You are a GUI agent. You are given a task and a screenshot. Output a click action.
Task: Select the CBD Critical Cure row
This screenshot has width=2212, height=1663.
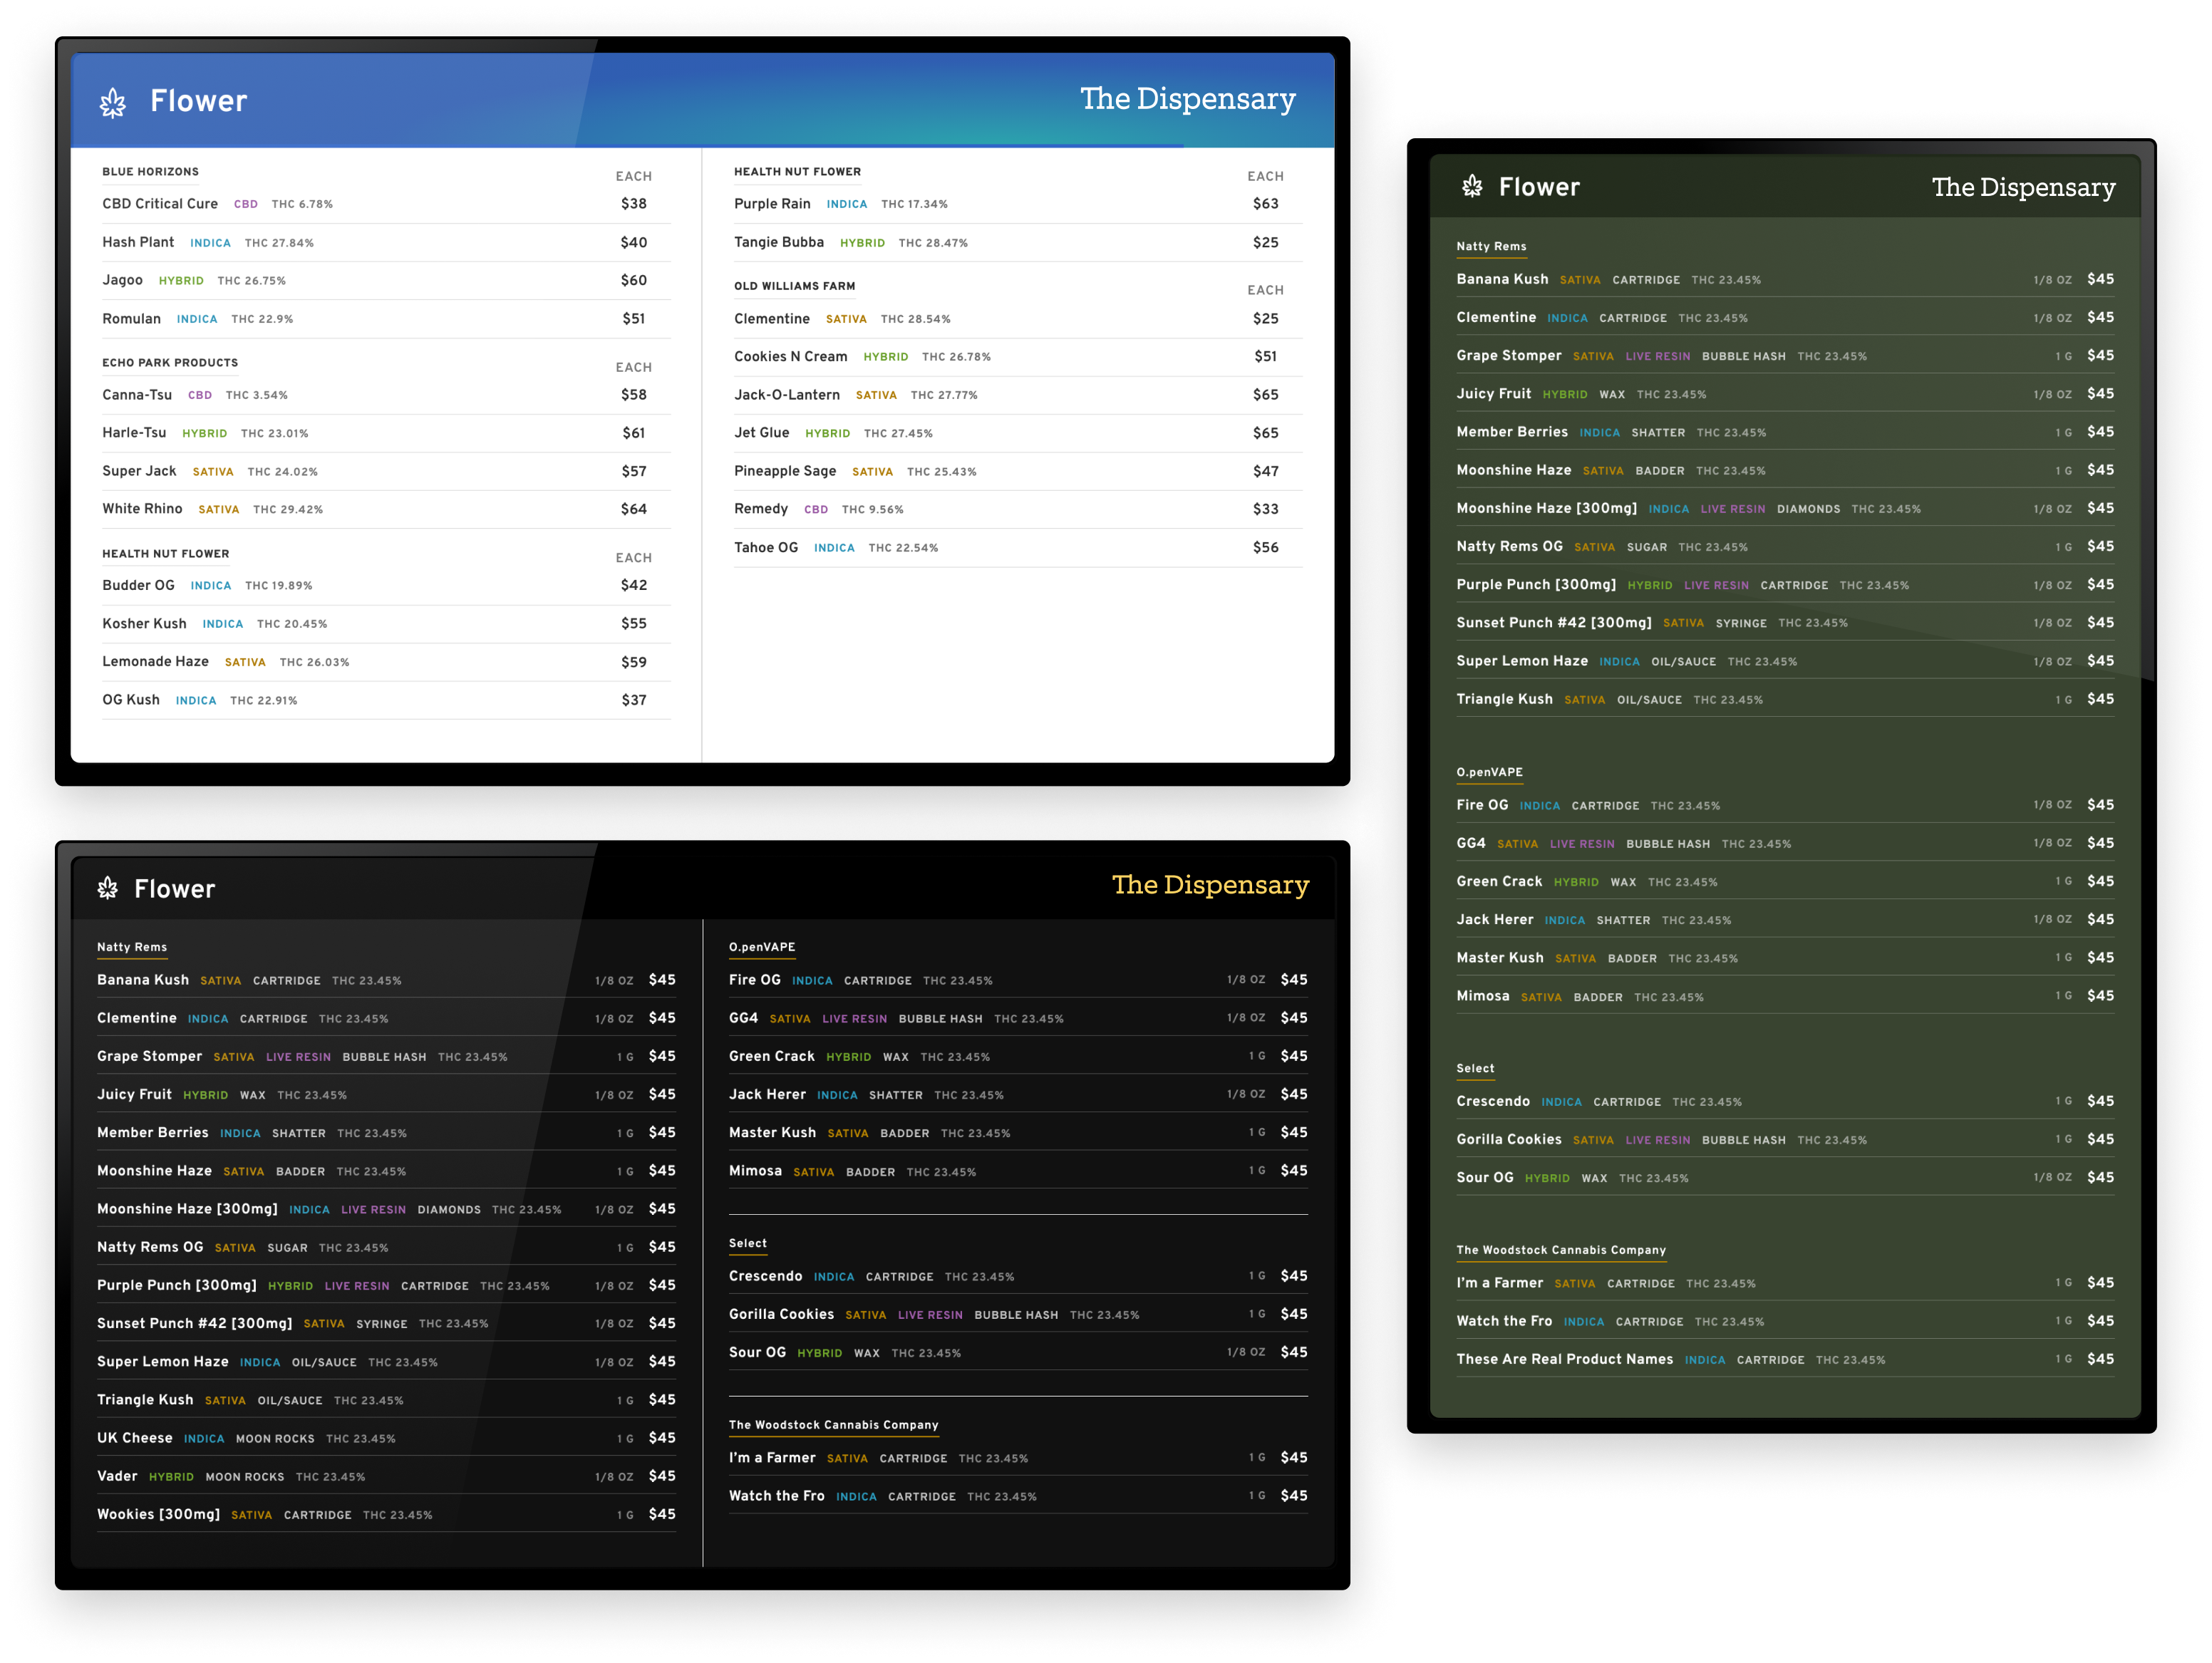point(160,204)
